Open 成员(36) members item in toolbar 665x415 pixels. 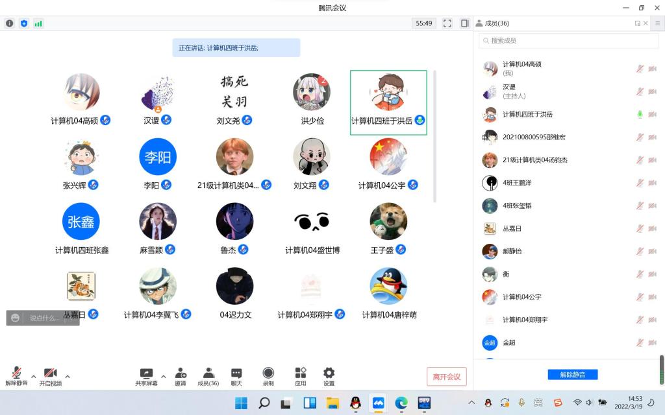pos(208,373)
